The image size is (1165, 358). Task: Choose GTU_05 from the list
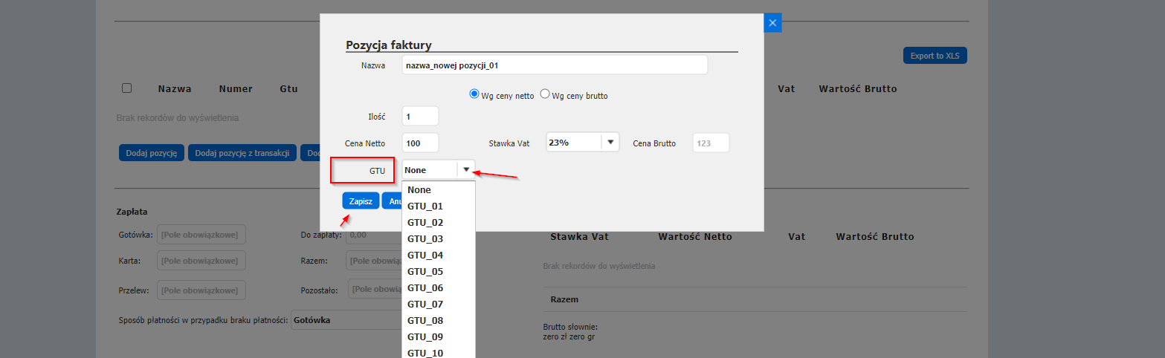[x=425, y=272]
